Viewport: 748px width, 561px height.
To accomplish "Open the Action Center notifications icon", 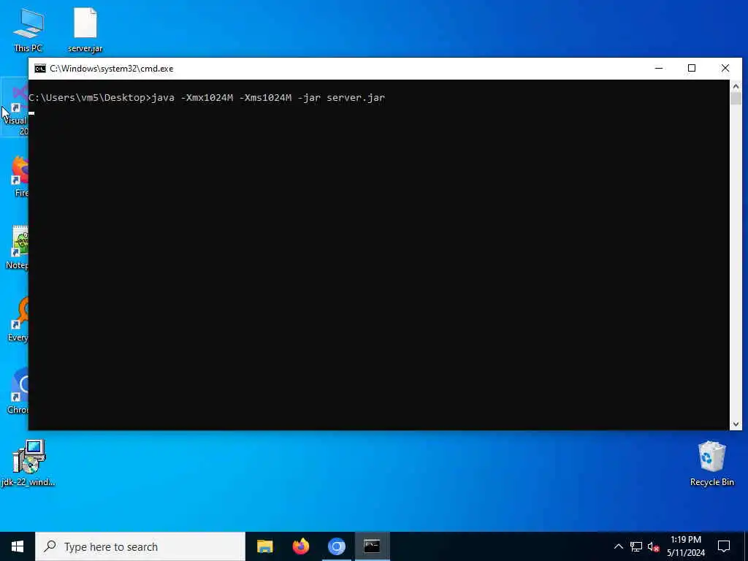I will 724,546.
